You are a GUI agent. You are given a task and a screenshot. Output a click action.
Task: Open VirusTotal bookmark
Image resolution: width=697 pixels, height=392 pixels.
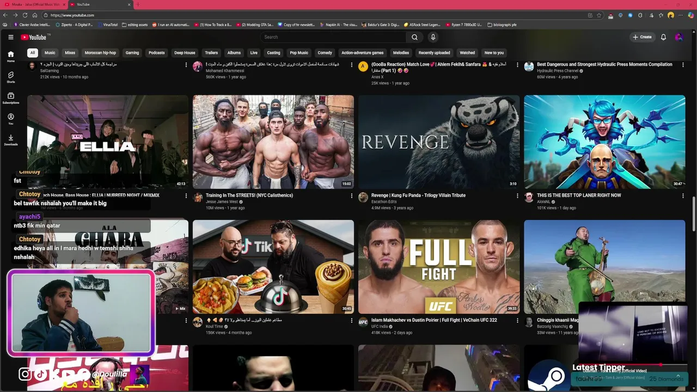pyautogui.click(x=107, y=24)
